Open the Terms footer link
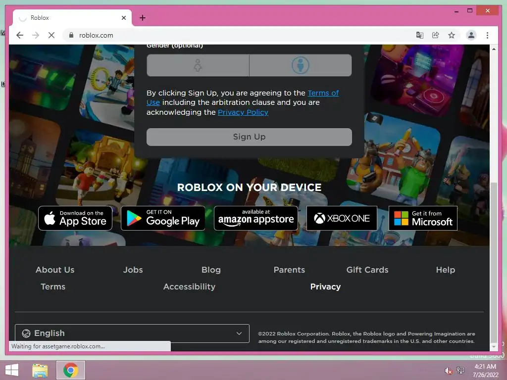This screenshot has width=507, height=380. tap(53, 286)
